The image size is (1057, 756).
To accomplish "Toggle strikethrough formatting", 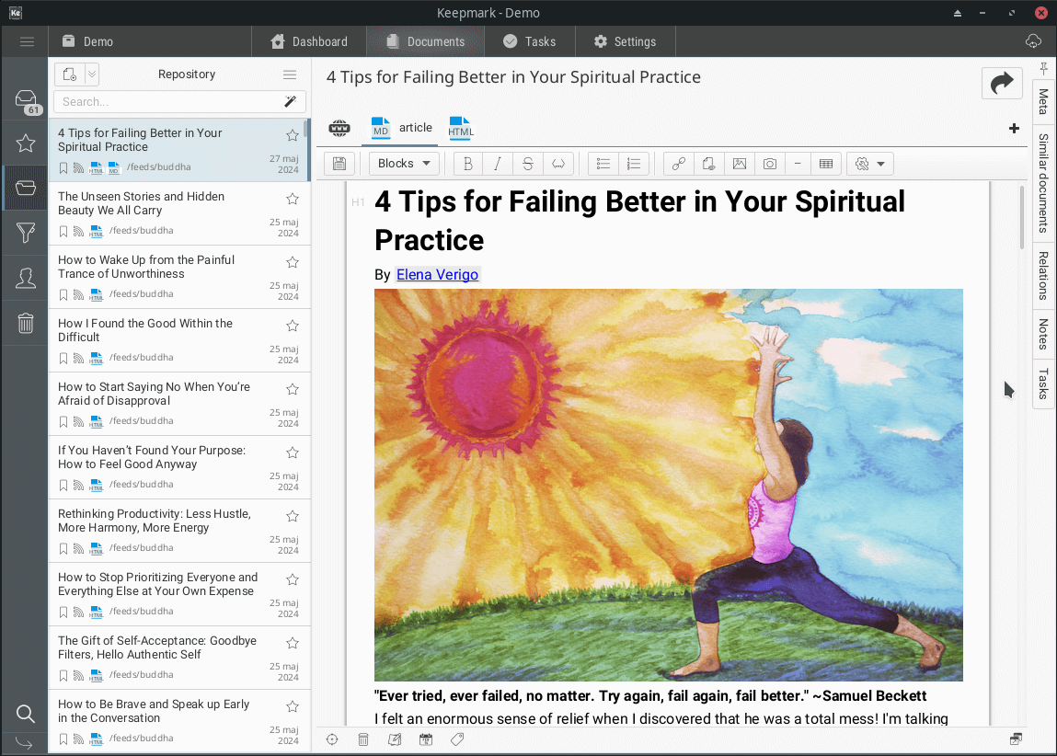I will coord(527,164).
